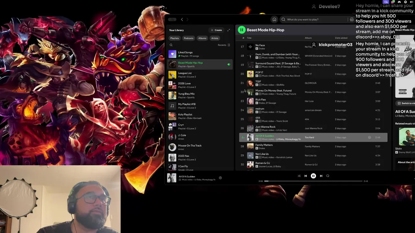Open album link 'Too Hard'

point(309,138)
